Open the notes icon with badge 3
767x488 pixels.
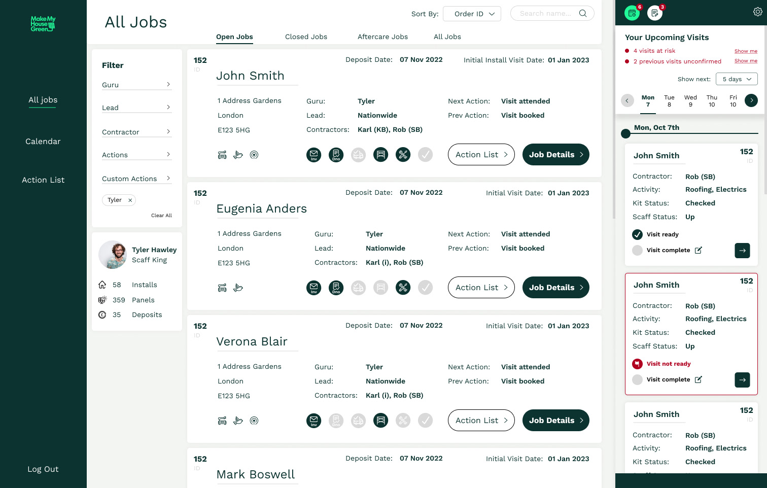coord(655,13)
